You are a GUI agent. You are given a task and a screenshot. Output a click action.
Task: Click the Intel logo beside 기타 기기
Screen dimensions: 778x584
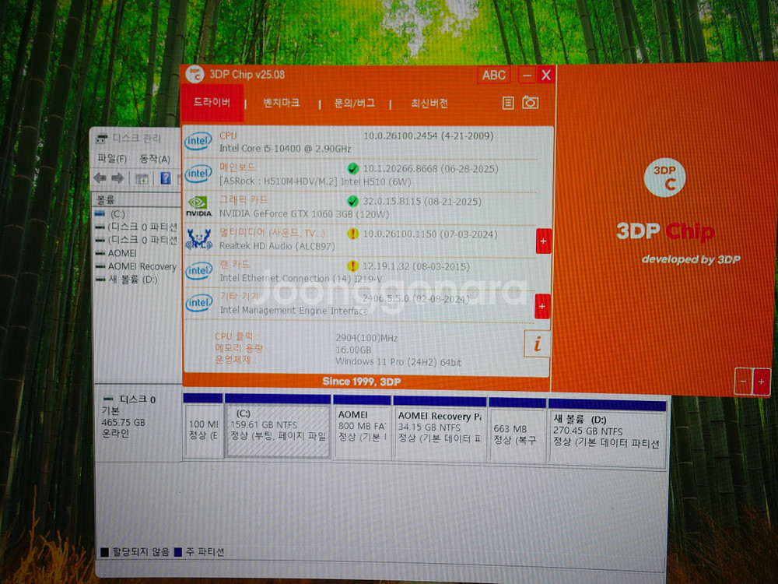tap(198, 303)
